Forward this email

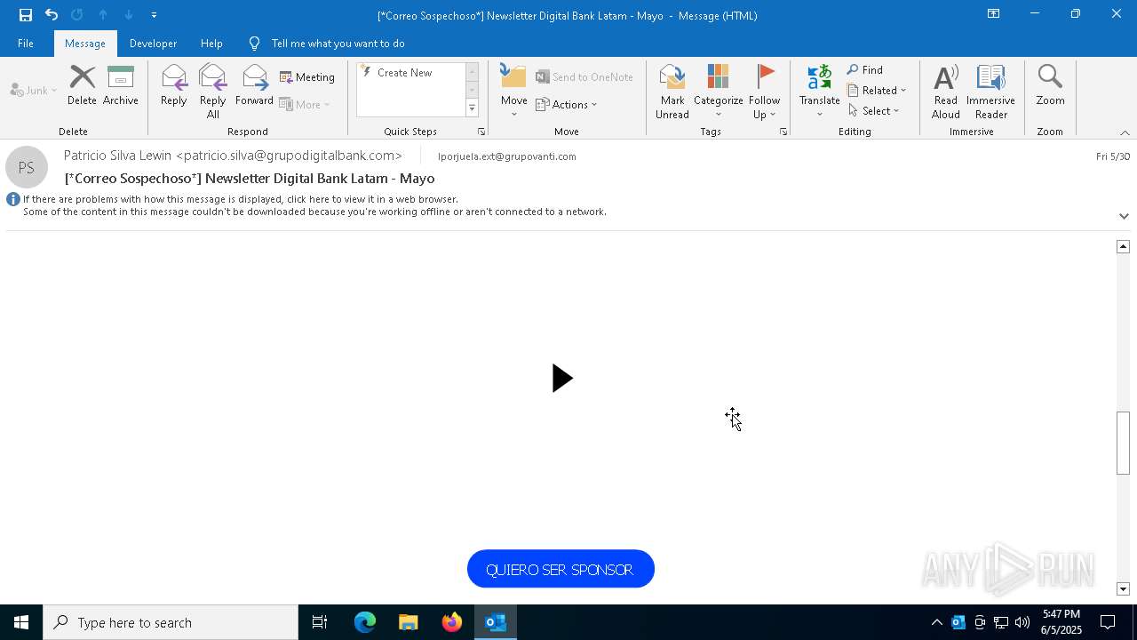[x=254, y=85]
